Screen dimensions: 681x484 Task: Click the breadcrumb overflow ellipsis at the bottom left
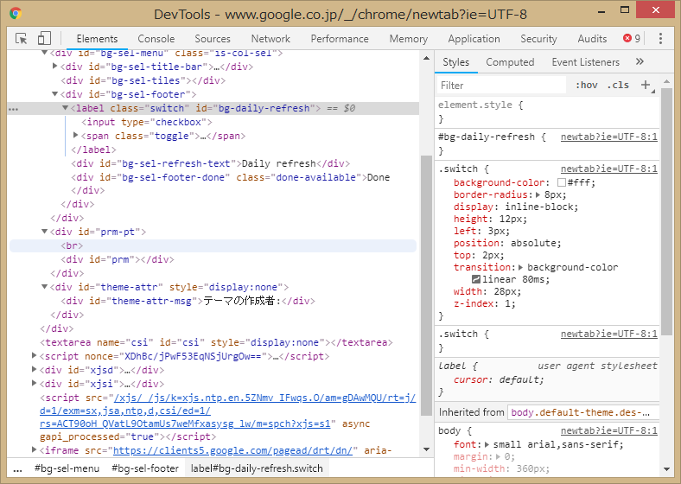click(x=18, y=468)
